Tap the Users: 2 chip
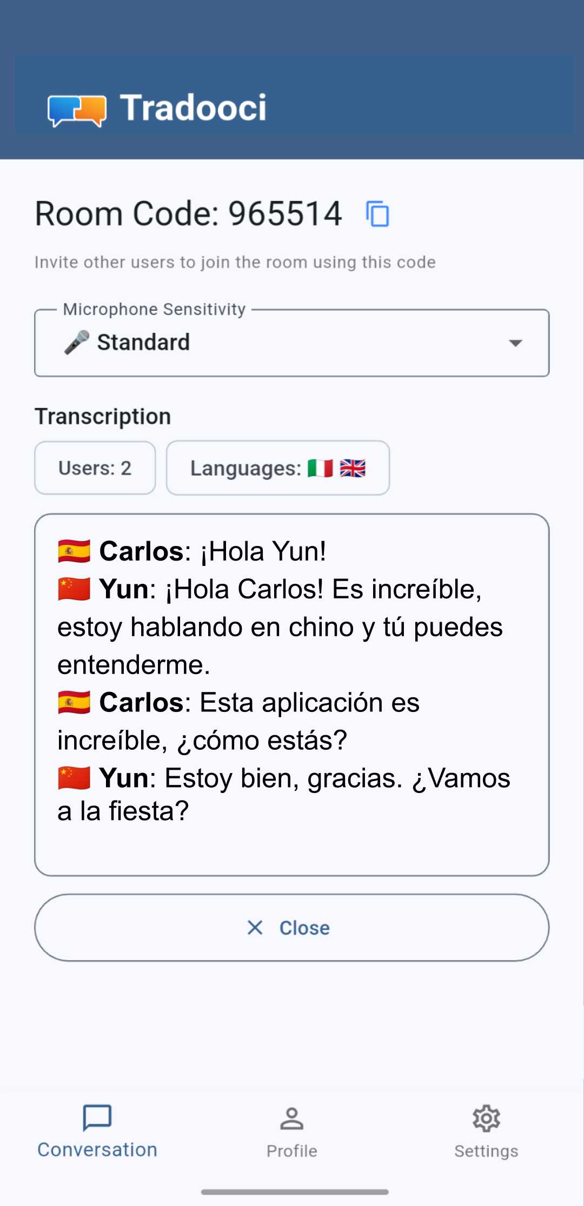 click(95, 468)
